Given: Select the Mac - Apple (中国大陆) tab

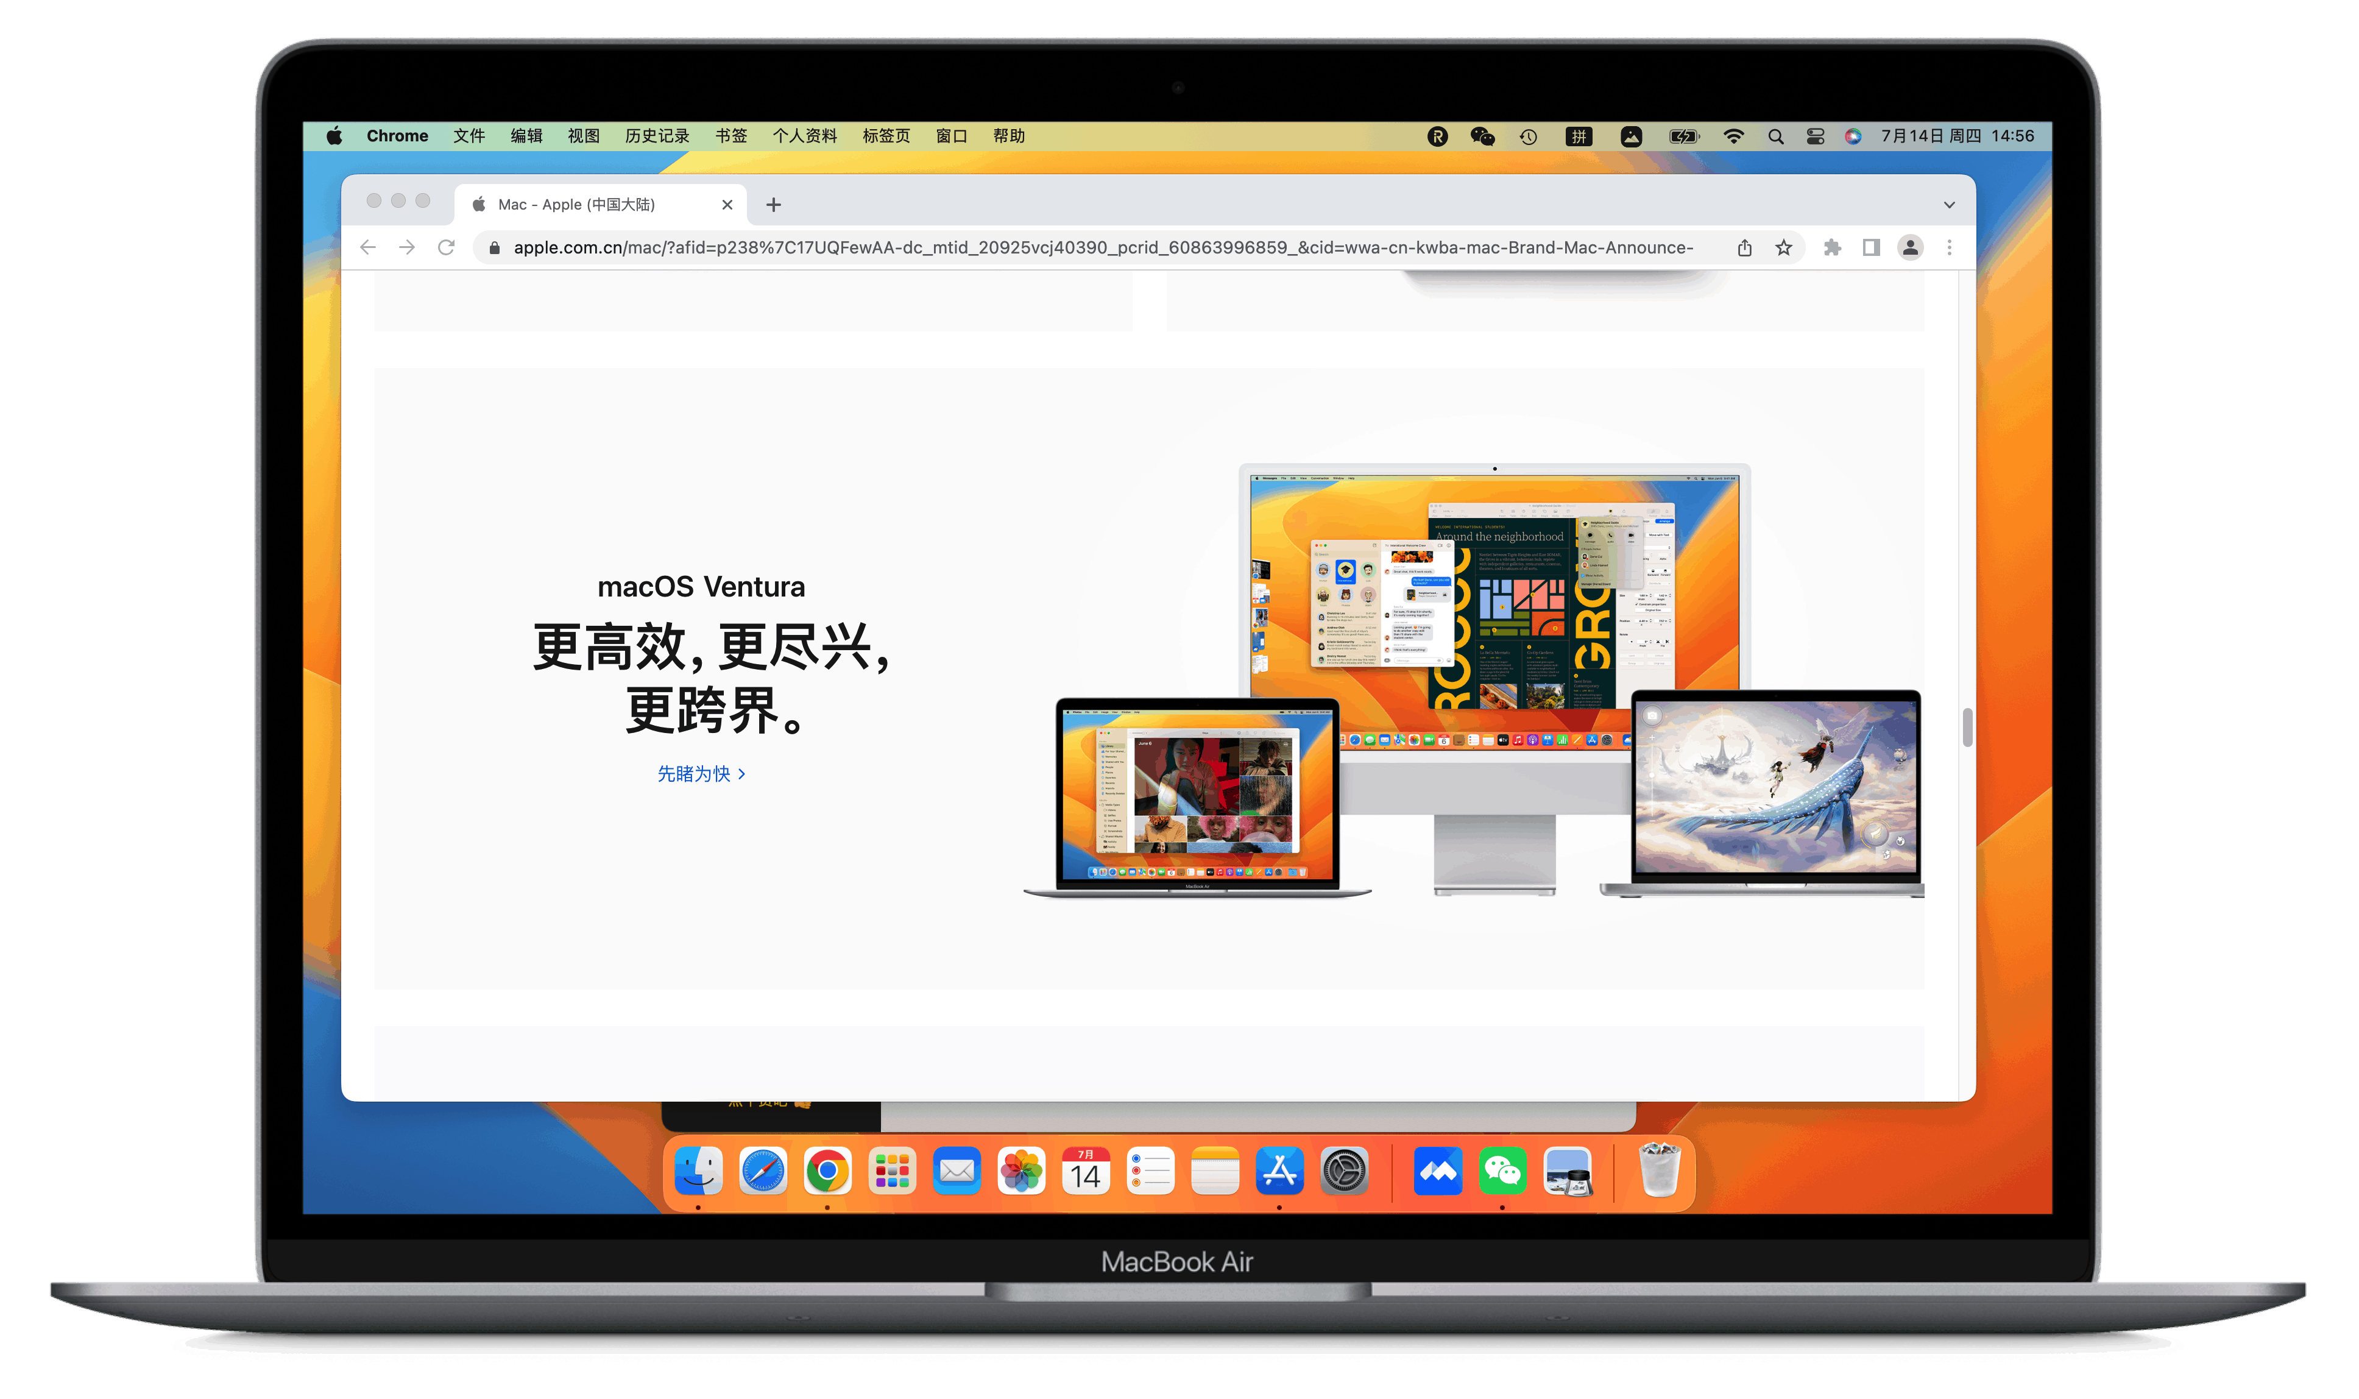Looking at the screenshot, I should click(600, 205).
